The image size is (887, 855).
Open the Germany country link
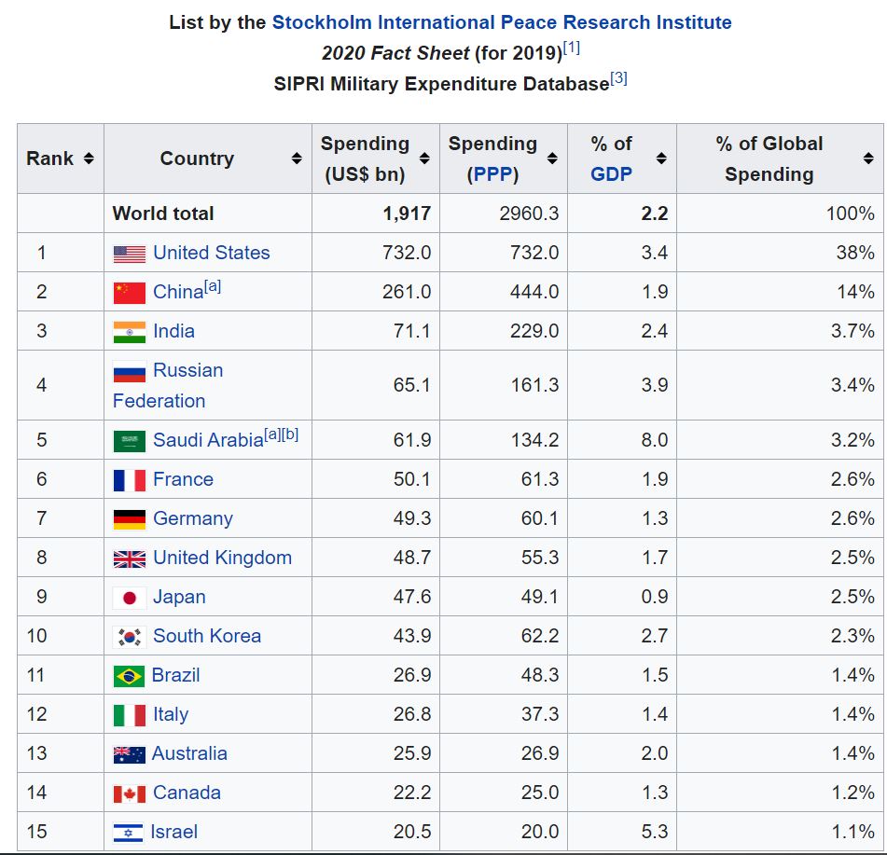pos(193,518)
